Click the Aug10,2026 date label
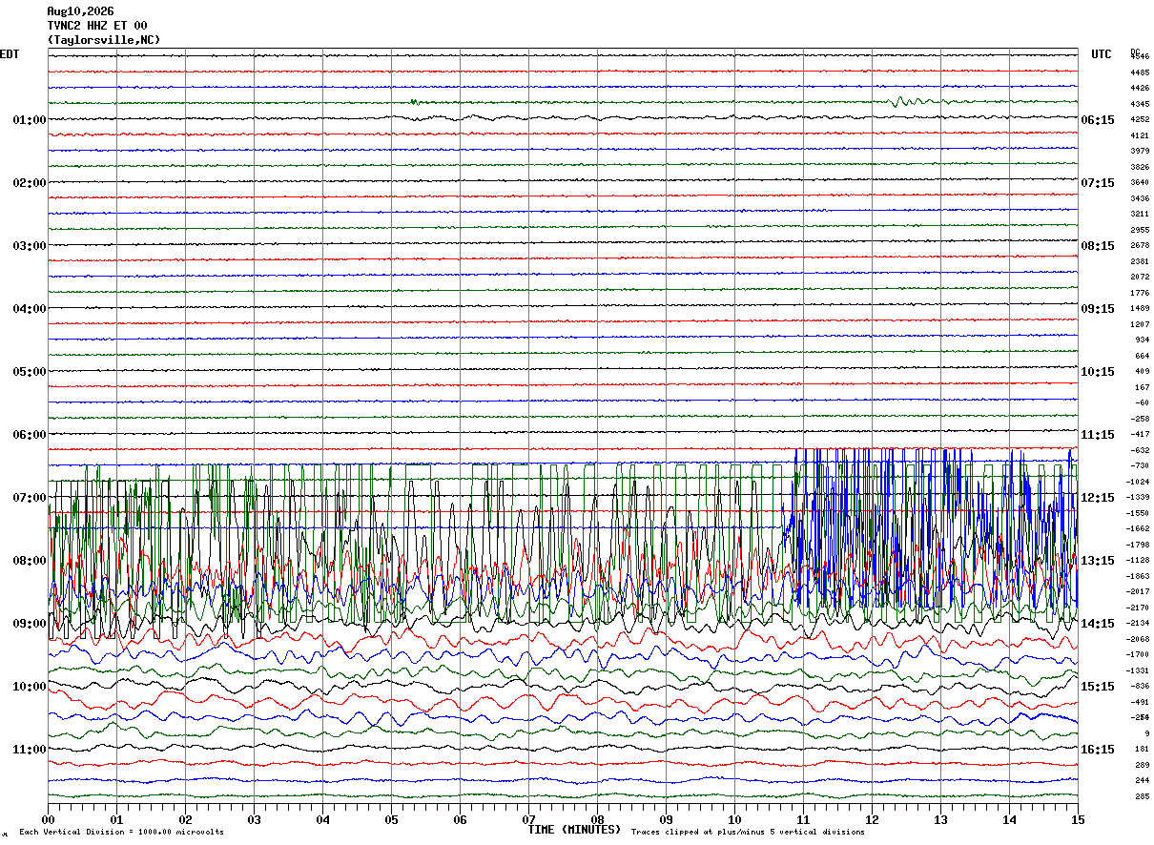The image size is (1154, 845). [x=80, y=11]
